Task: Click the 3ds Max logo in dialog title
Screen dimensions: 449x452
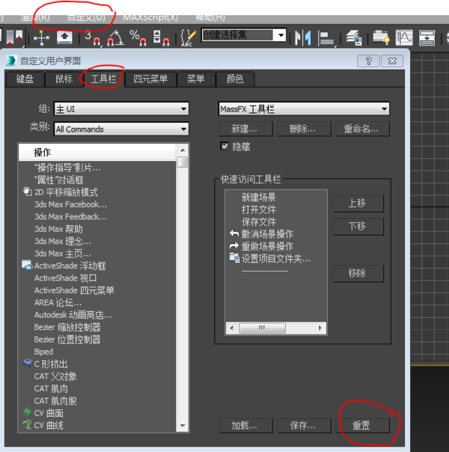Action: click(11, 61)
